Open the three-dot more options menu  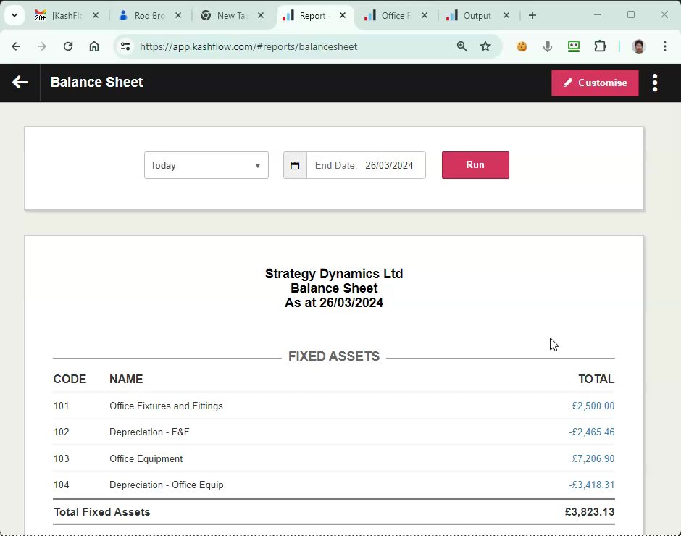[x=655, y=83]
